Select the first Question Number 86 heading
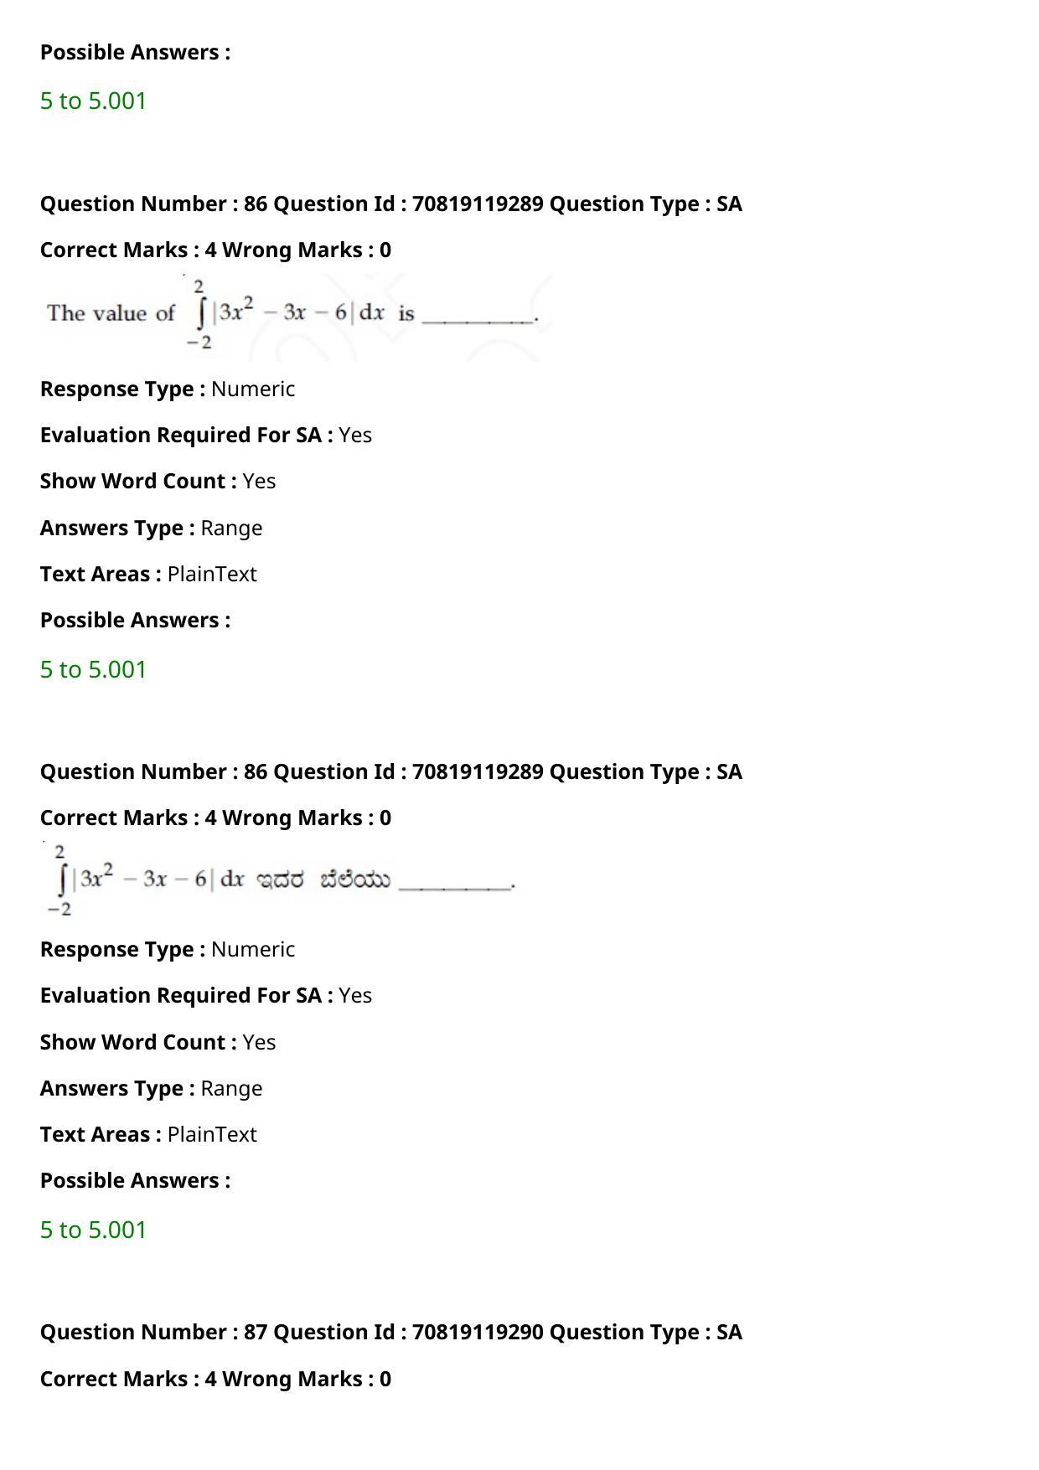The image size is (1039, 1470). [391, 204]
